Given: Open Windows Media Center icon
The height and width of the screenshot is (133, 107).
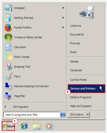Looking at the screenshot, I should click(8, 37).
